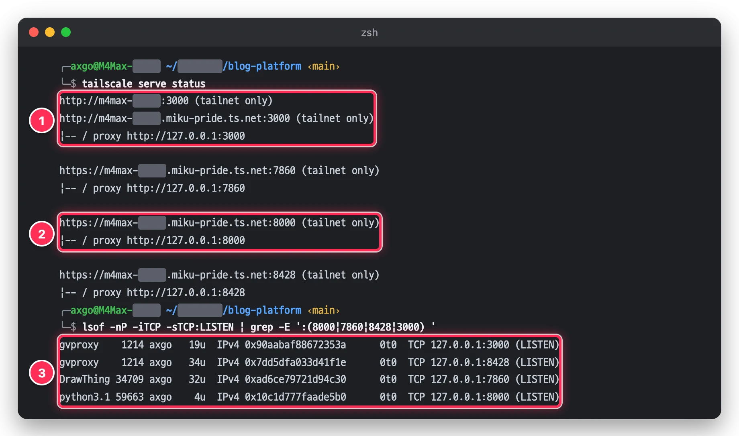Click the red annotation badge numbered 3
This screenshot has height=436, width=739.
click(42, 373)
